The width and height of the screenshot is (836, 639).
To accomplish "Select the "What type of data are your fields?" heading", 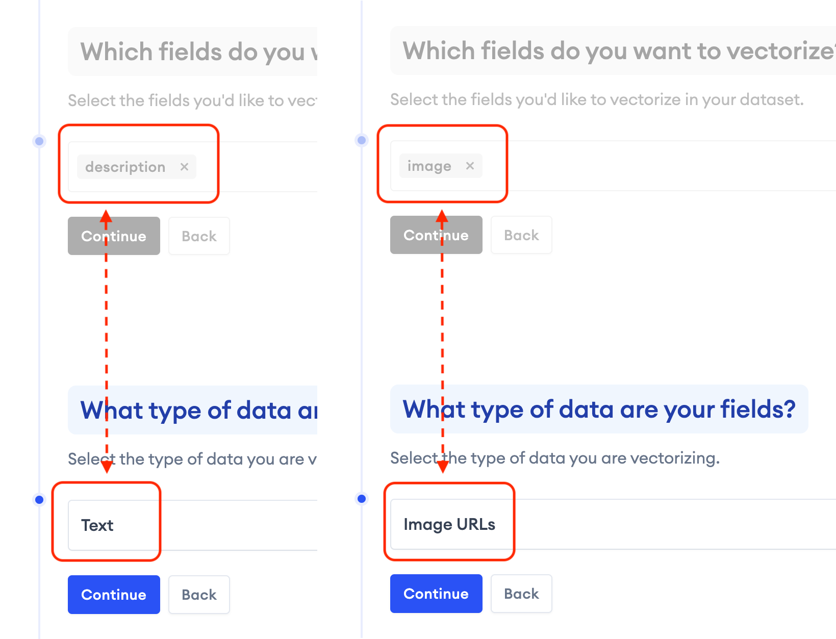I will click(x=599, y=409).
